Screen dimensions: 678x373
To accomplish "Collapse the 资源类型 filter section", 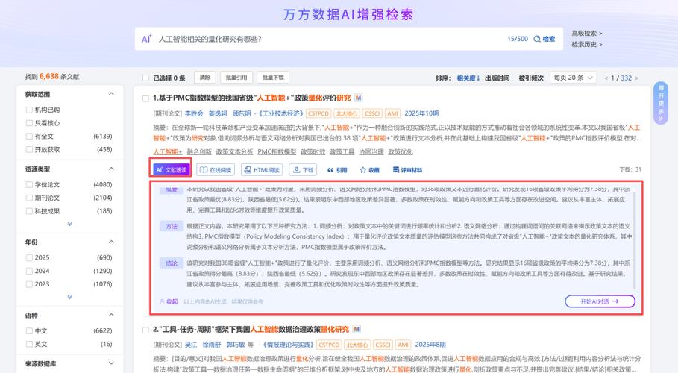I will click(x=111, y=169).
